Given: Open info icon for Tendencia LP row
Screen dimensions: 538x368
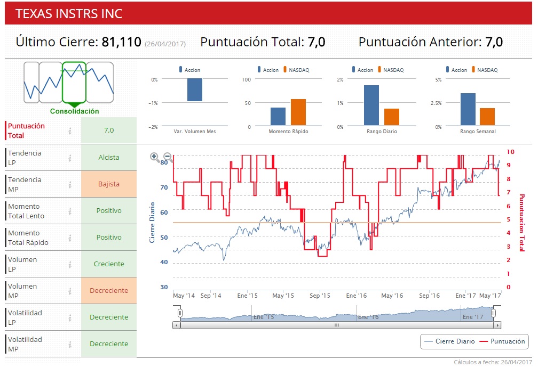Looking at the screenshot, I should pyautogui.click(x=70, y=158).
